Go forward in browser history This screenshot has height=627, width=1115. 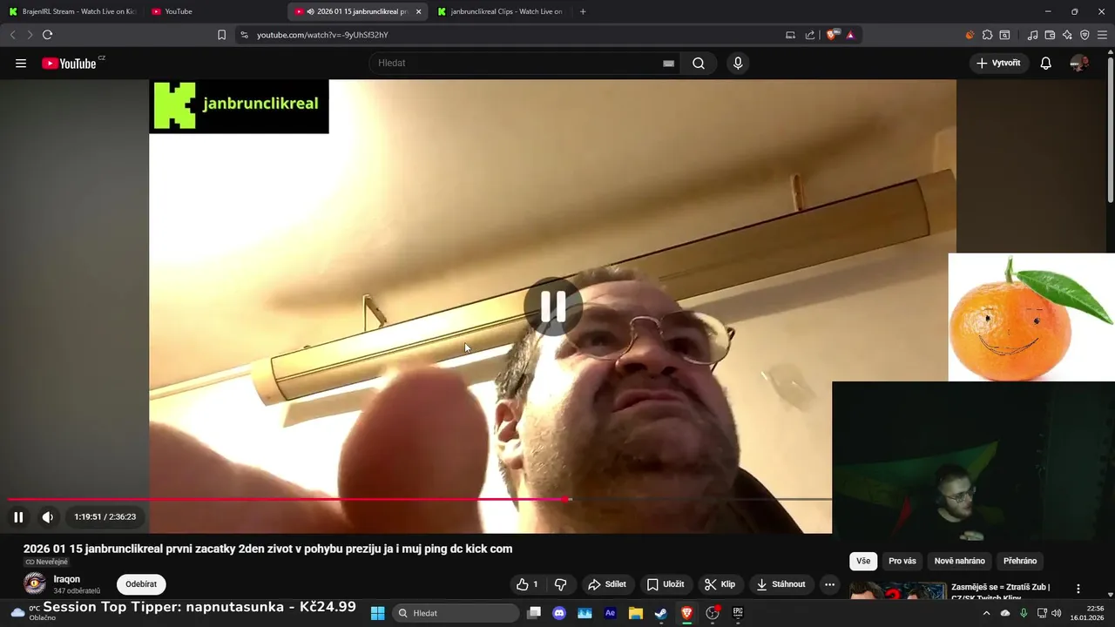pyautogui.click(x=30, y=35)
